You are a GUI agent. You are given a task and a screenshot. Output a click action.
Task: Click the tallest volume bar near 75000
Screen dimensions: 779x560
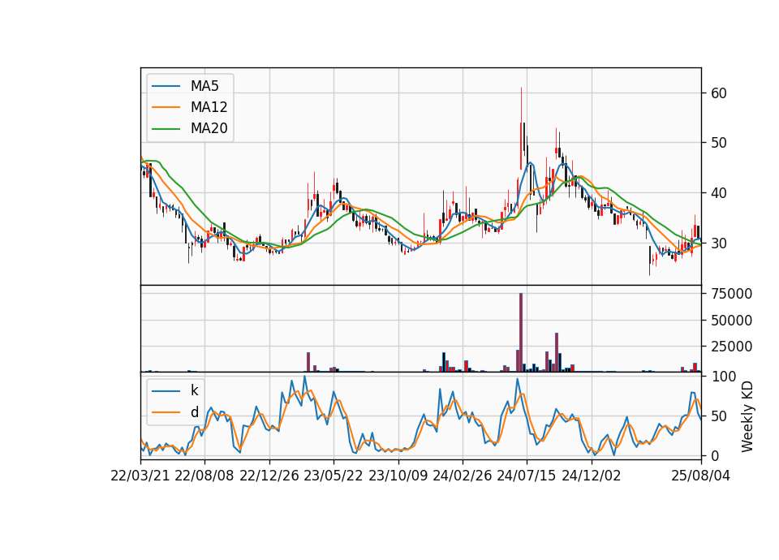click(521, 333)
